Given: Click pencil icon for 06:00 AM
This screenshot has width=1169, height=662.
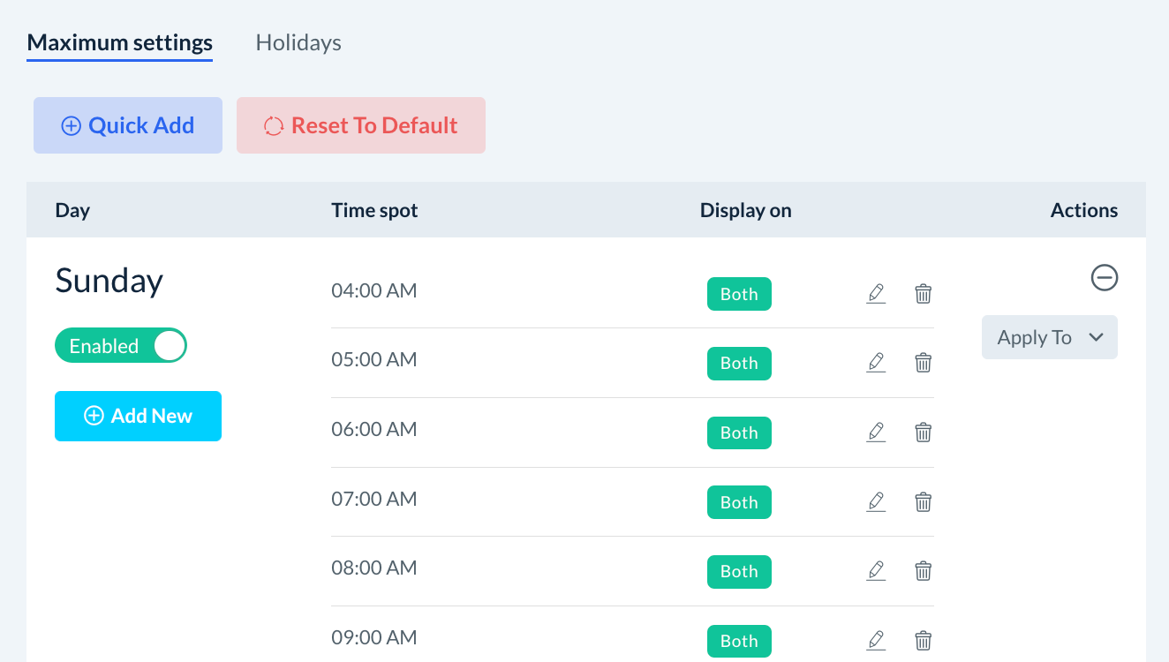Looking at the screenshot, I should (x=876, y=433).
